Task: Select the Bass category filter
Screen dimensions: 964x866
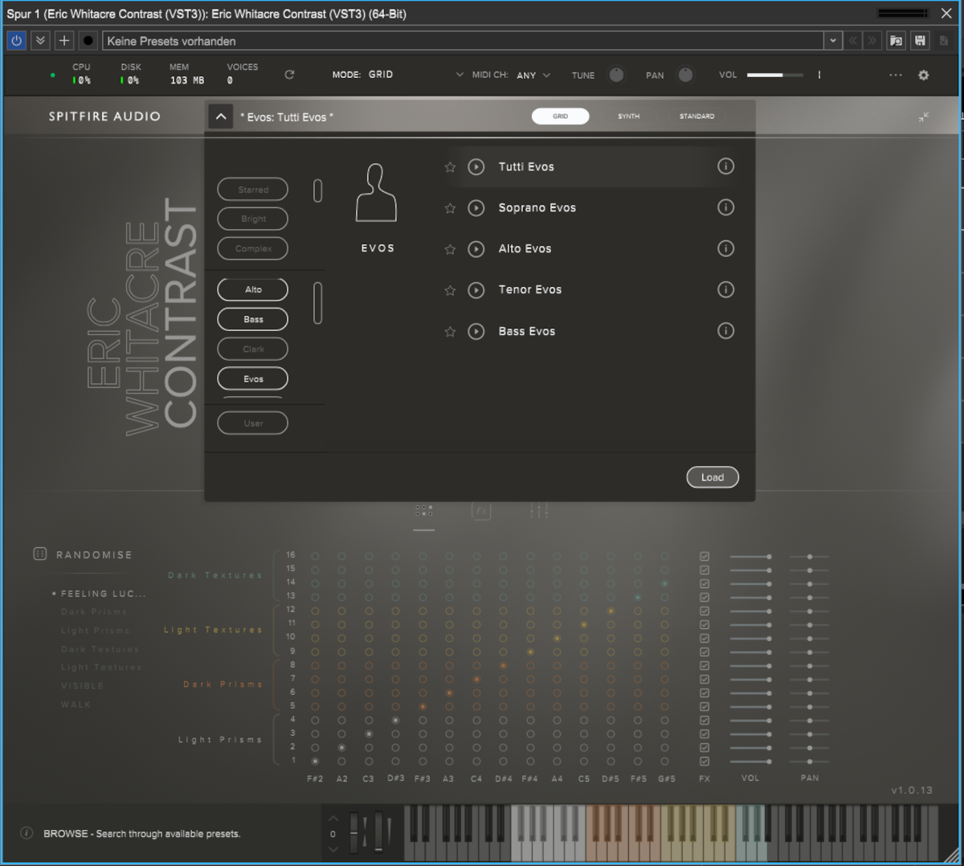Action: click(253, 319)
